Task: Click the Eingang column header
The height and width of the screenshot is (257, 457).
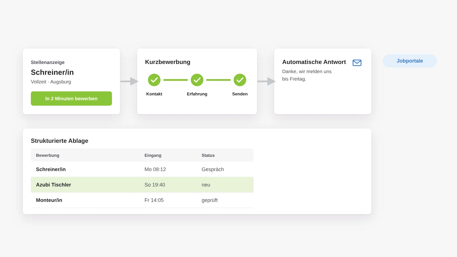Action: 153,155
